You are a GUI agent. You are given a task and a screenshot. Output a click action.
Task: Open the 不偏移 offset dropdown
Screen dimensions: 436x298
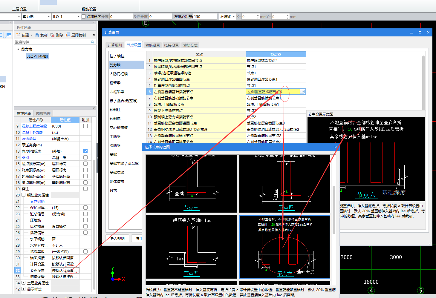234,17
